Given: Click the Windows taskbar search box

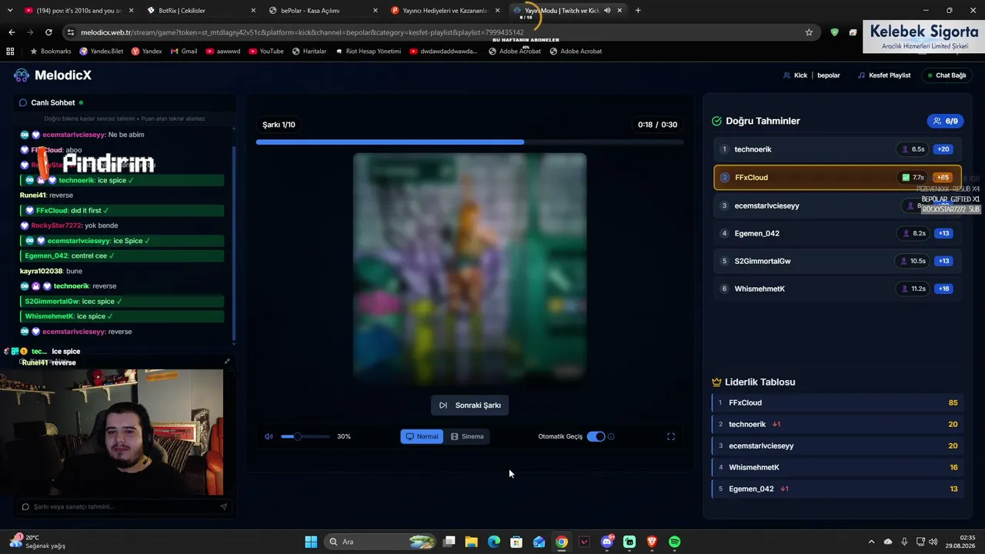Looking at the screenshot, I should (x=379, y=542).
